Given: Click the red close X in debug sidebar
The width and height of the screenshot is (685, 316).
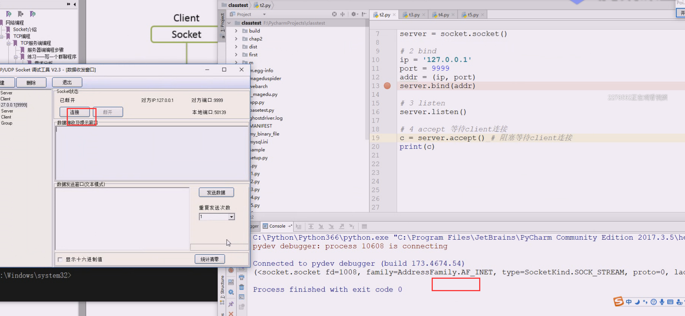Looking at the screenshot, I should [231, 314].
